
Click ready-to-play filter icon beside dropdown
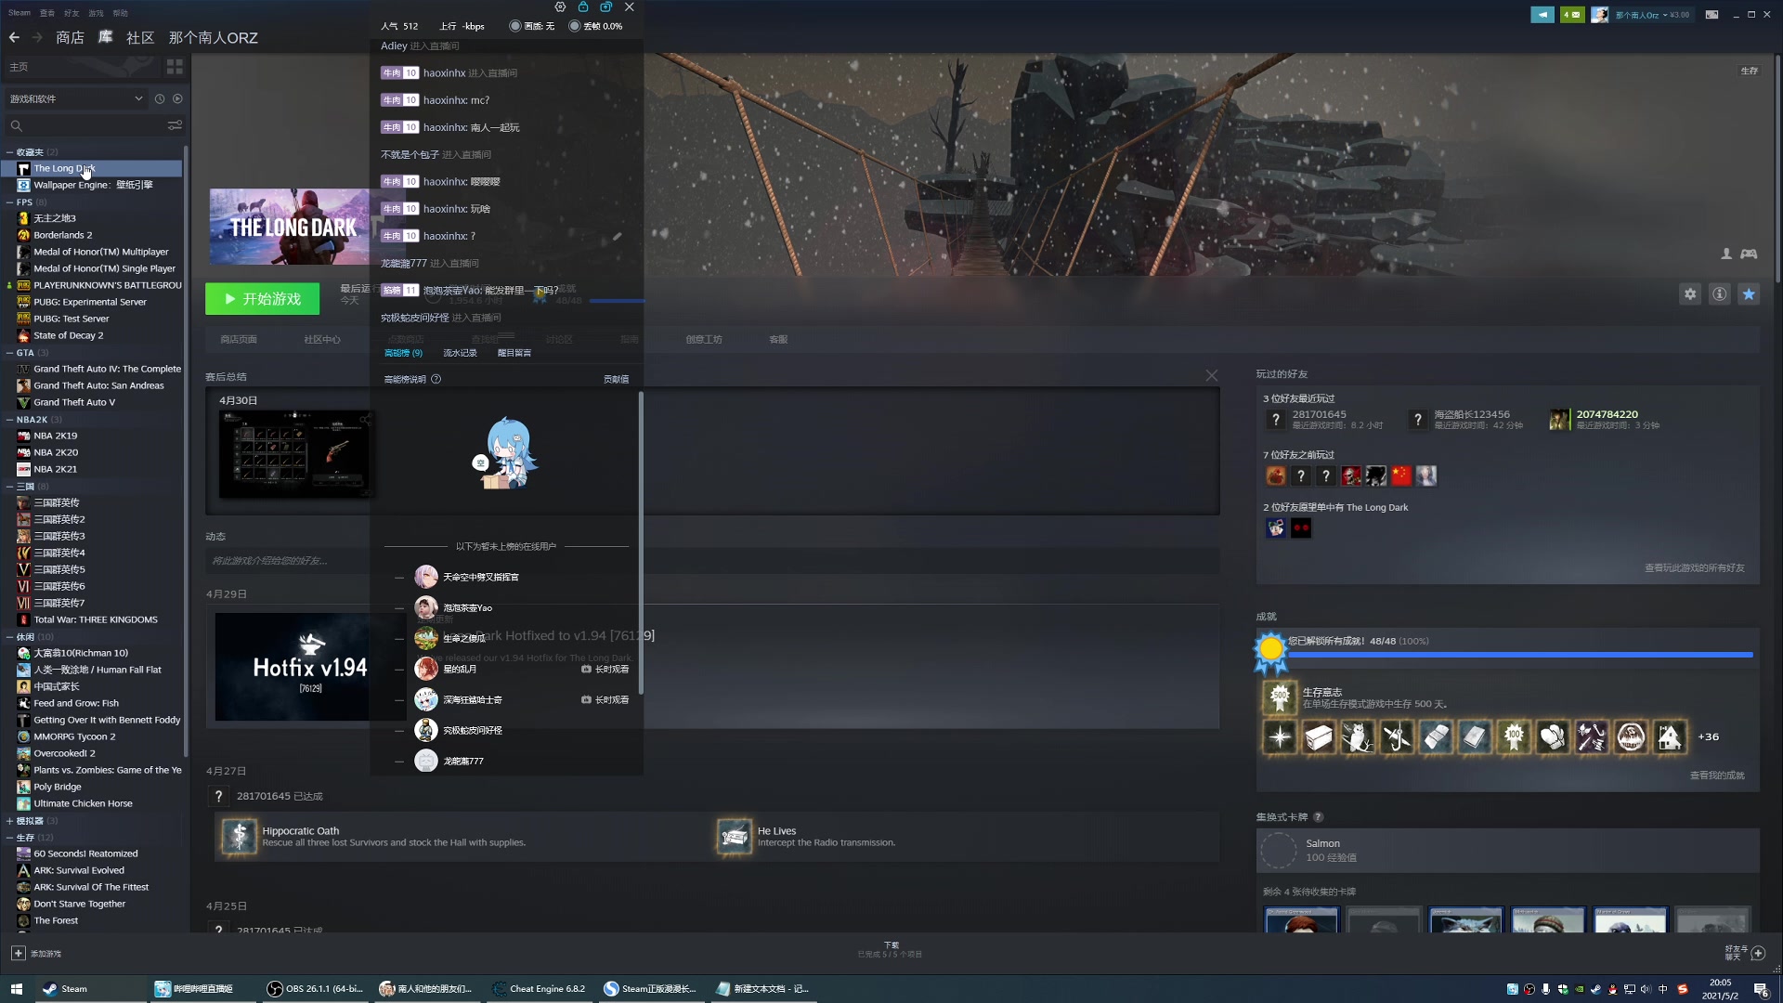pos(177,98)
